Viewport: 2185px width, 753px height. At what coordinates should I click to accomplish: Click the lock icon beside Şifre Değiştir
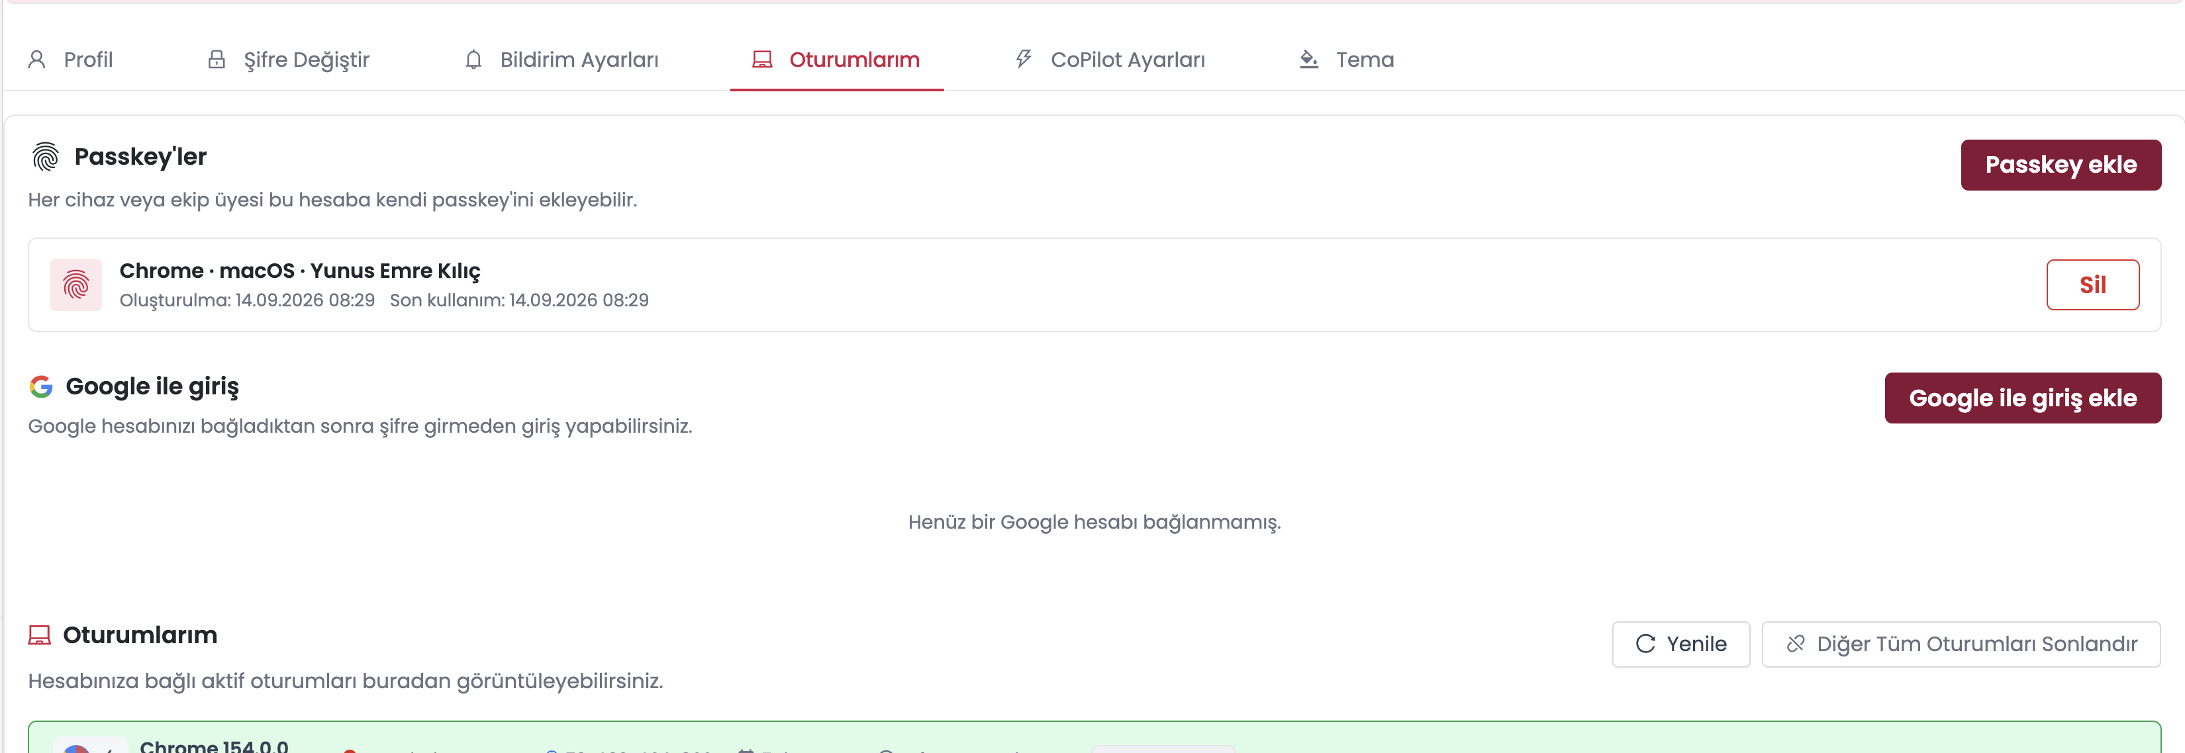coord(217,60)
